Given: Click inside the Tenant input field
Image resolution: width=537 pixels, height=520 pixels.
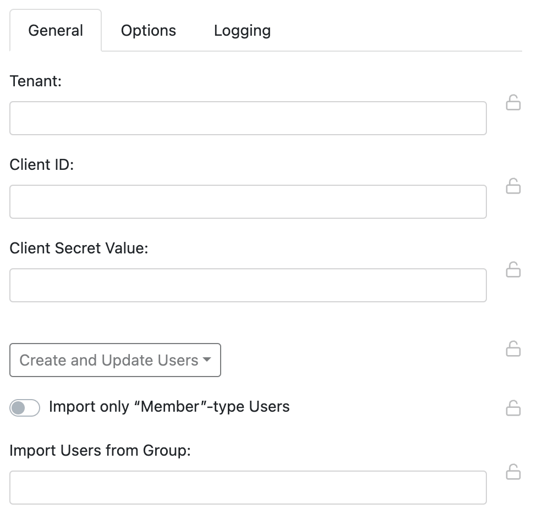Looking at the screenshot, I should (x=248, y=118).
